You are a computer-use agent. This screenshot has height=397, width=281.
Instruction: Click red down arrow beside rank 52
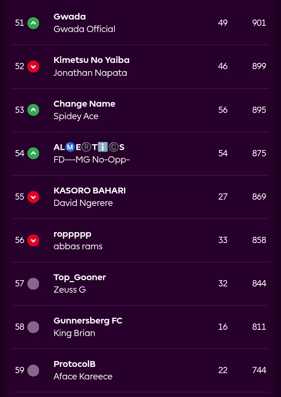coord(33,66)
